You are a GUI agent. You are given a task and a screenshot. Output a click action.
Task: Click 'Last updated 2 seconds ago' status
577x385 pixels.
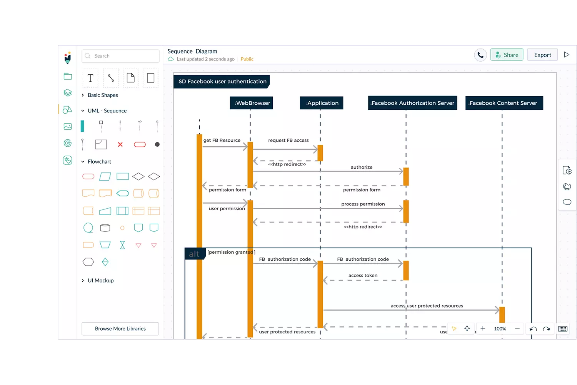[x=205, y=59]
